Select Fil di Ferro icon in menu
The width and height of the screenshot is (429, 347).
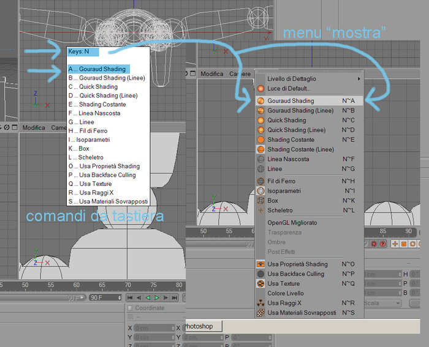pos(260,181)
